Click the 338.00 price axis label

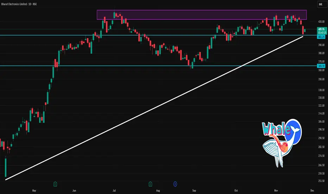click(x=321, y=90)
